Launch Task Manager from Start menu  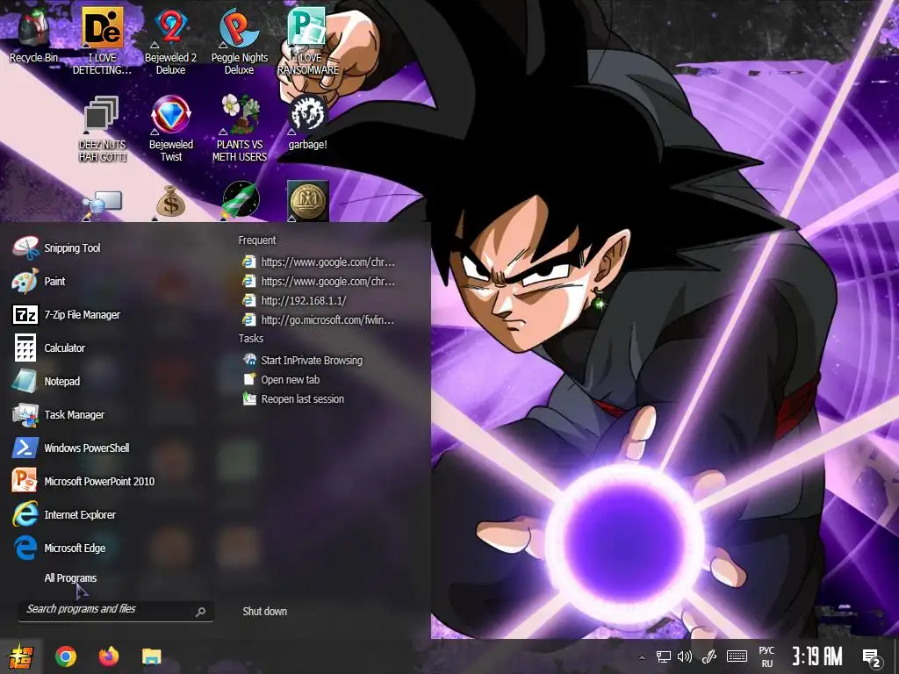click(x=58, y=414)
